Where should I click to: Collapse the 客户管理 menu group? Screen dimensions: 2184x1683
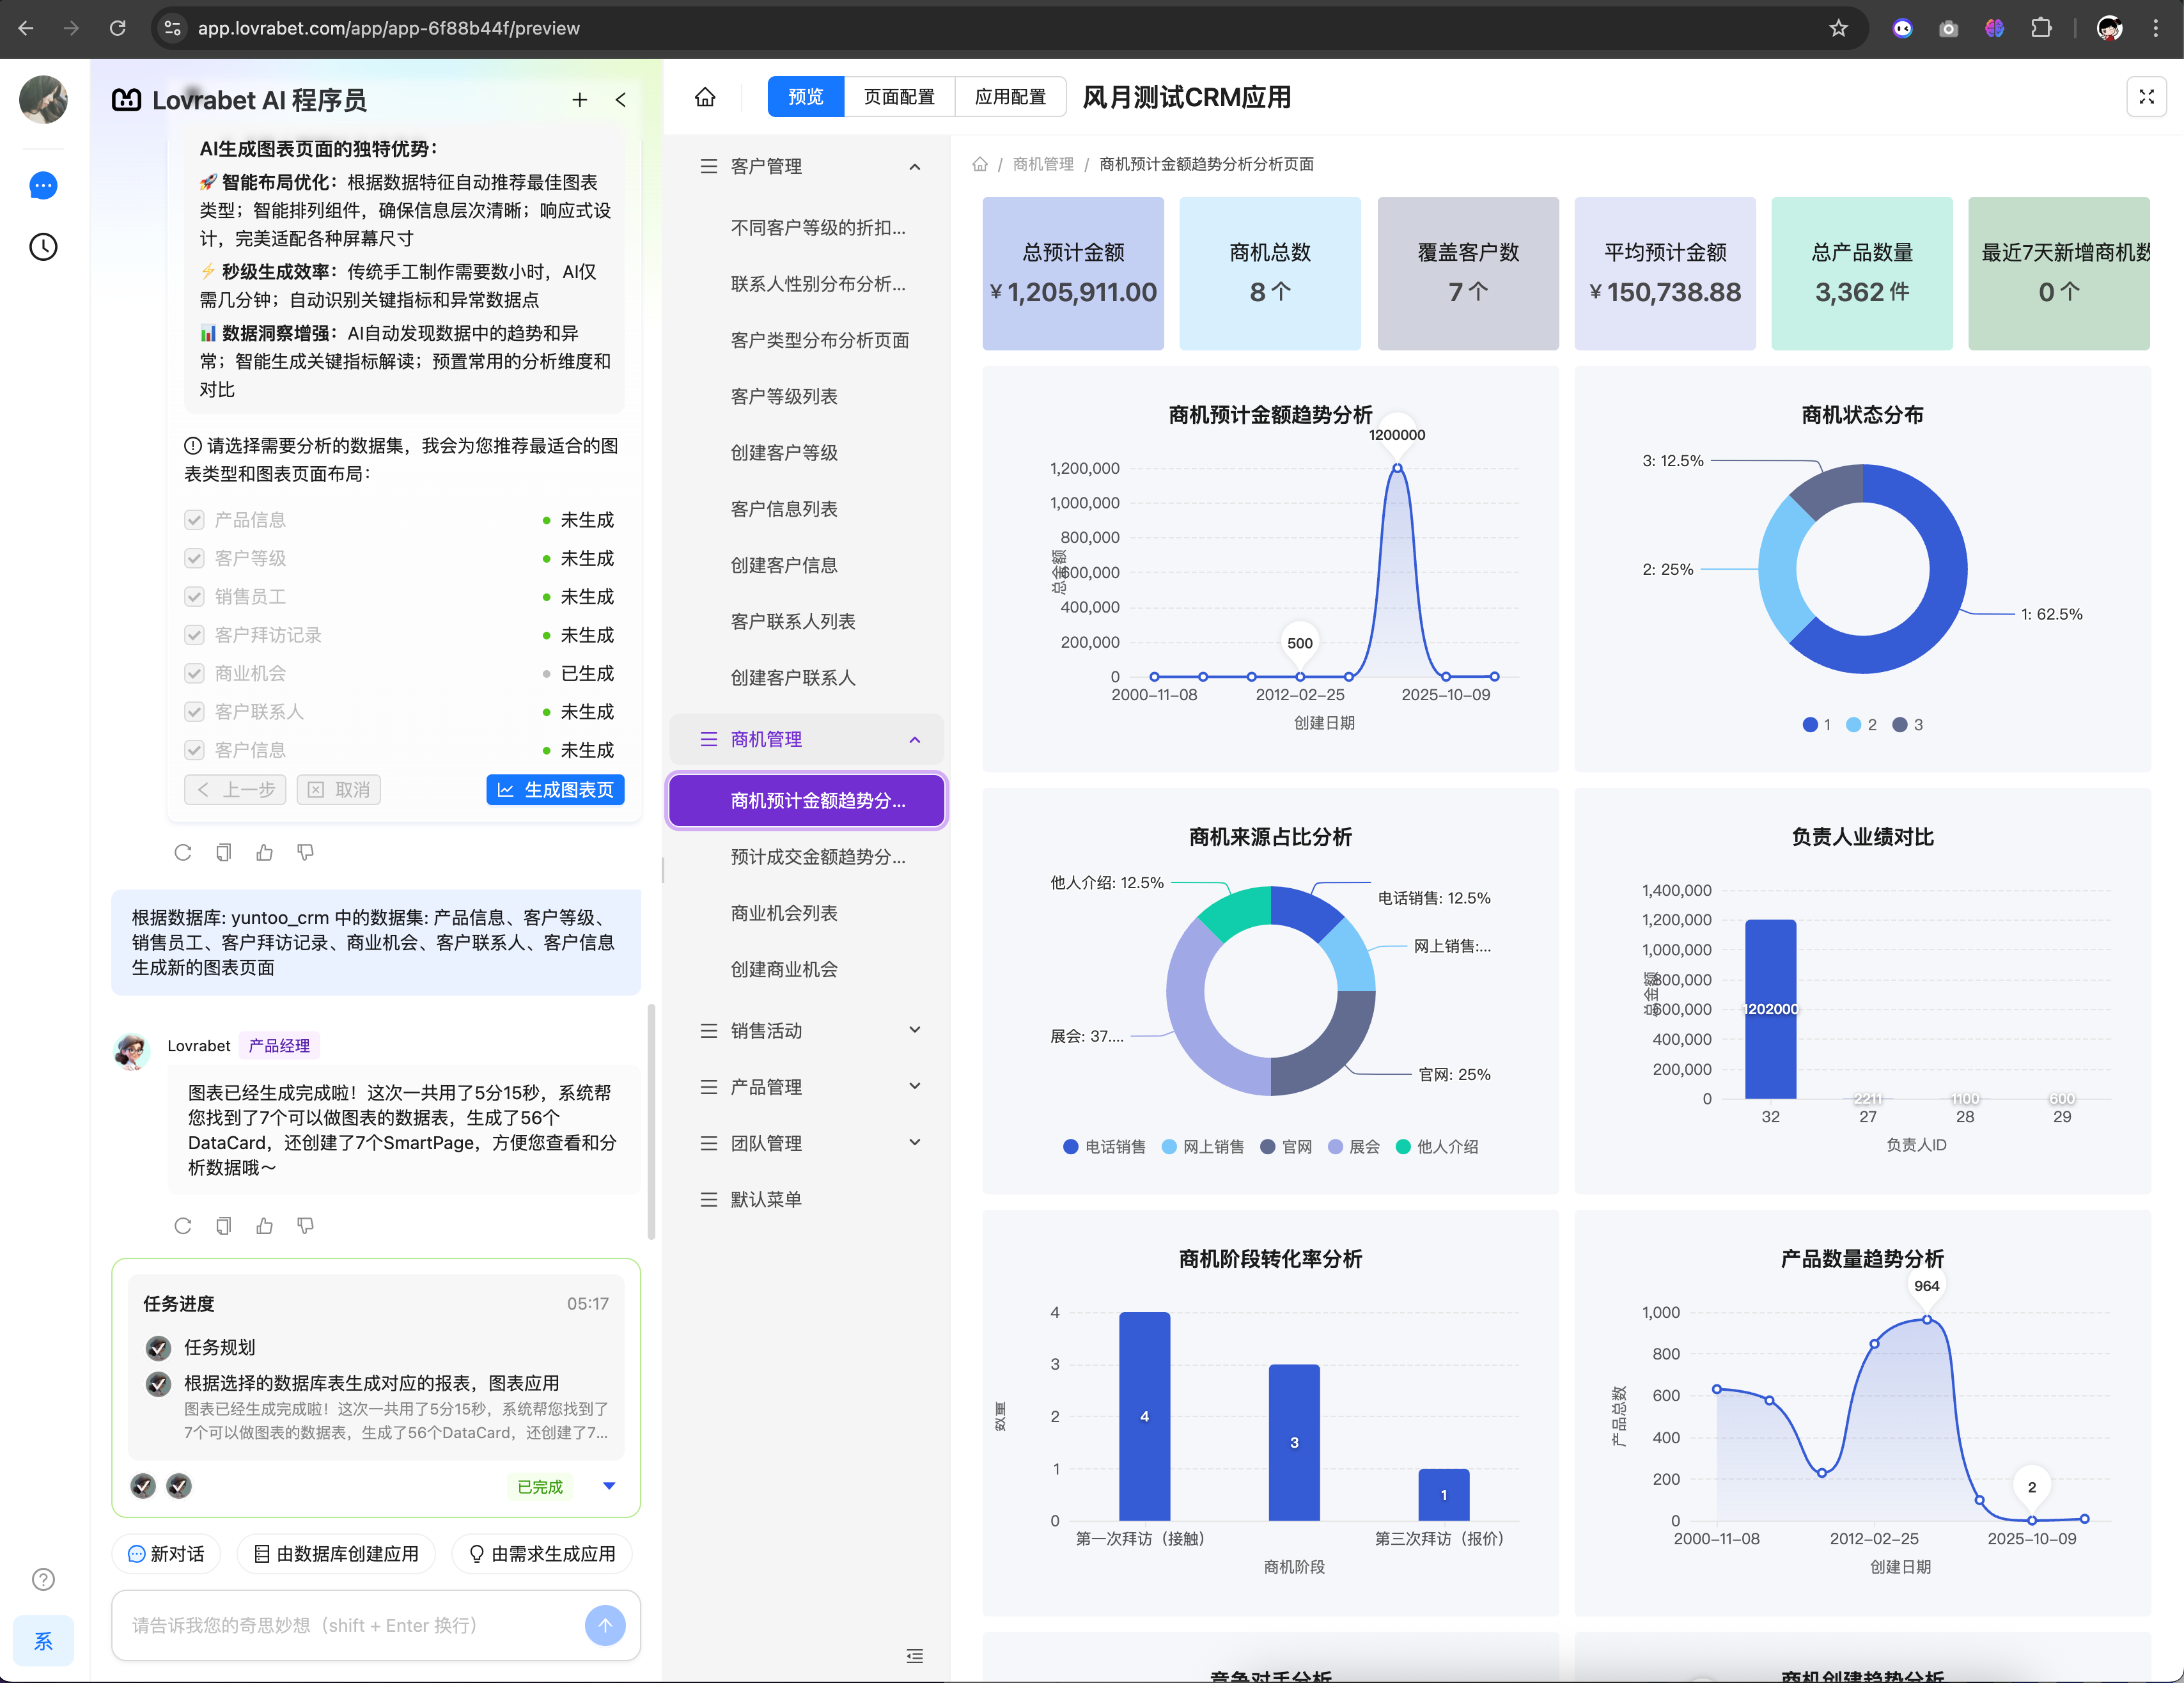coord(807,167)
